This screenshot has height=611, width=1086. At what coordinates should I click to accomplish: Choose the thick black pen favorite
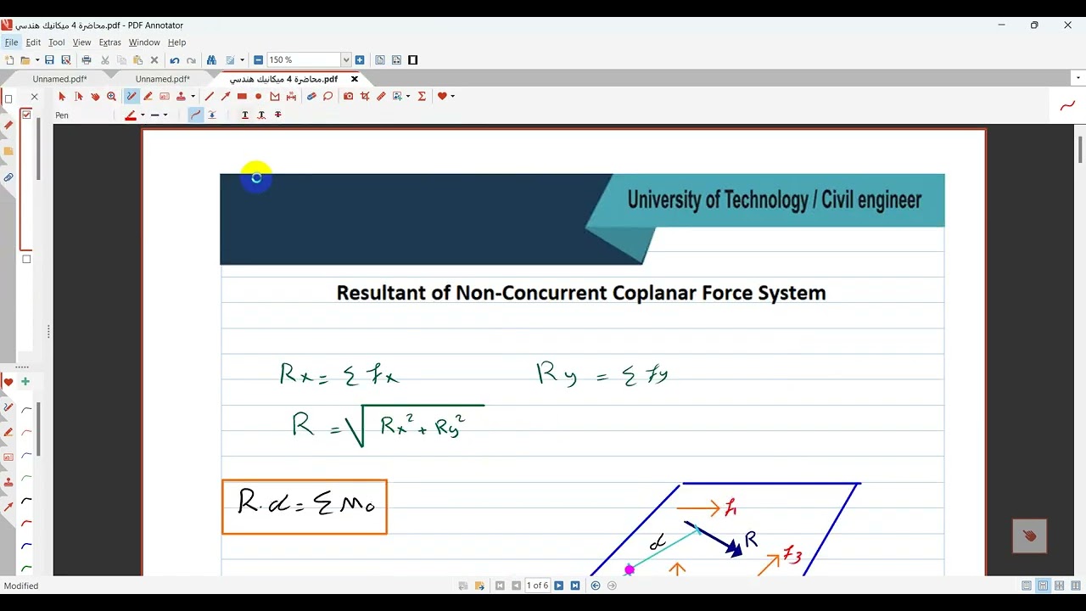[x=26, y=501]
